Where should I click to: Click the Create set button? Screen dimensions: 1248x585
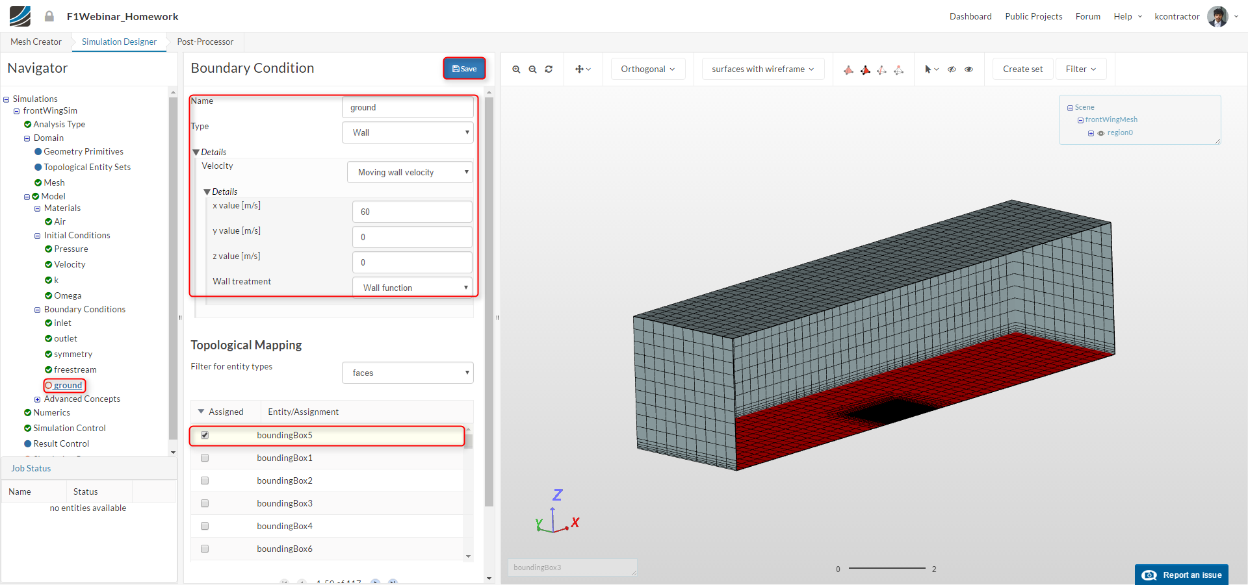point(1022,69)
